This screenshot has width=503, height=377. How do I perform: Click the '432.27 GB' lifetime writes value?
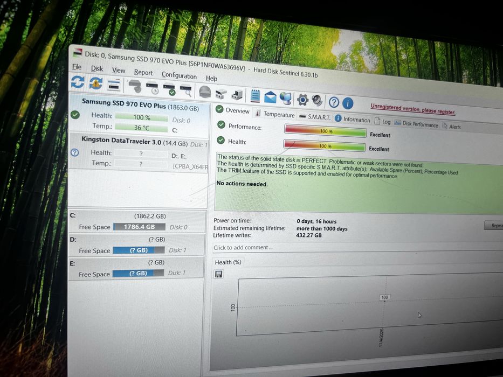coord(308,235)
